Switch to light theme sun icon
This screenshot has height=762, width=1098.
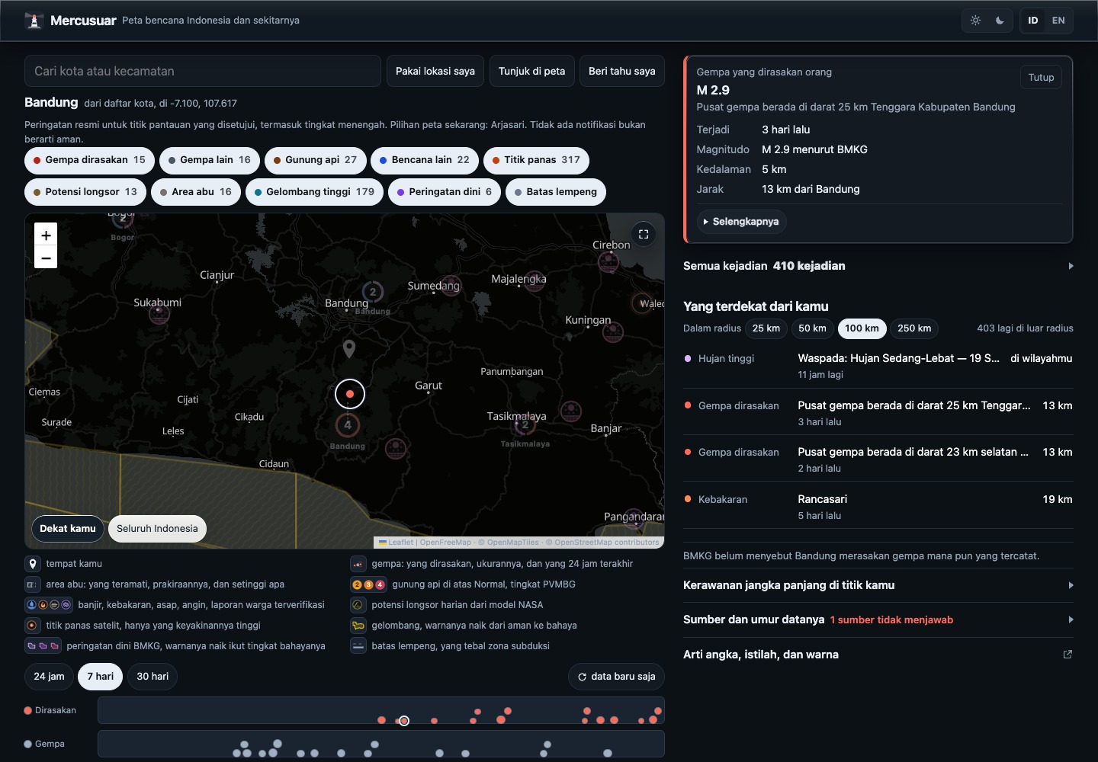[x=976, y=21]
